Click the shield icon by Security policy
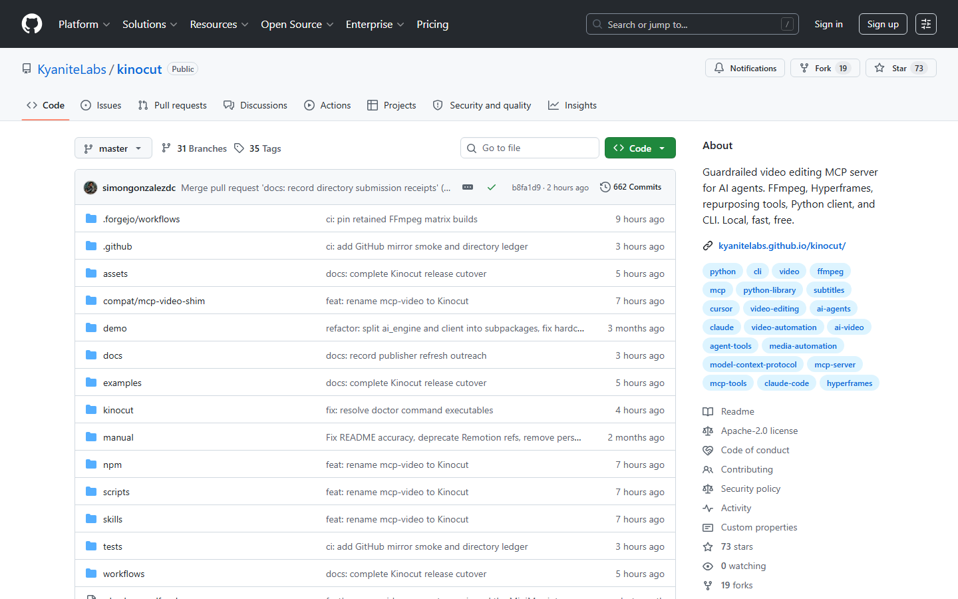The width and height of the screenshot is (958, 599). [708, 489]
